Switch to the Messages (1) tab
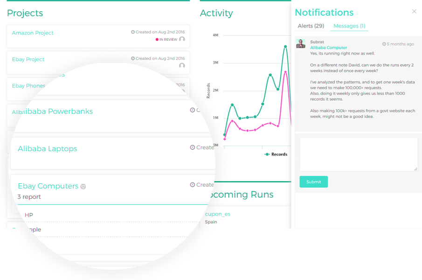This screenshot has height=280, width=422. (349, 26)
